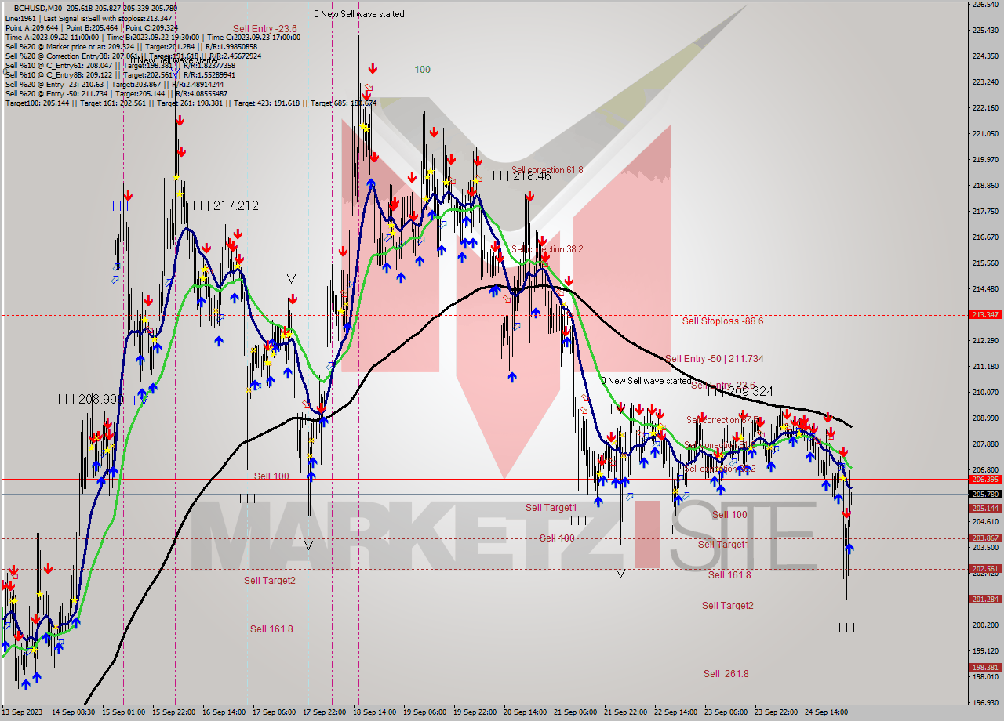This screenshot has height=721, width=1004.
Task: Click the '17 Sep 06:00' time axis label
Action: point(275,713)
